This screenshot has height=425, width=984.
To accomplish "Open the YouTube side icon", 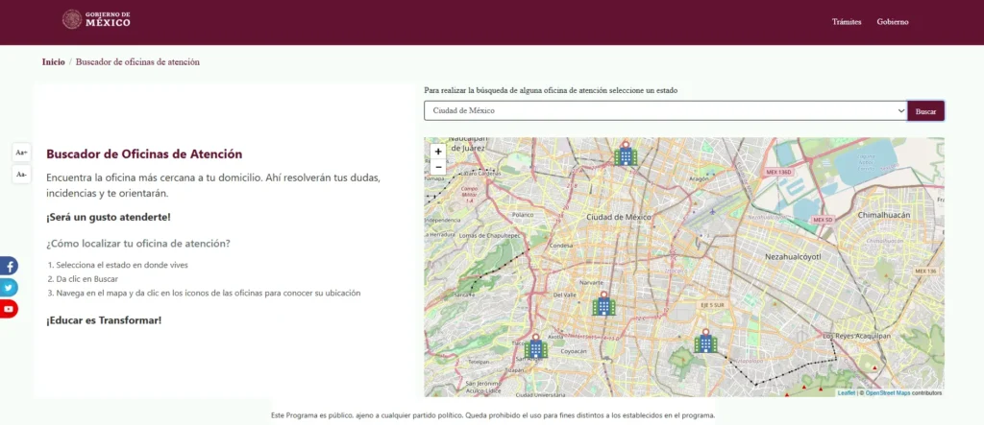I will [9, 309].
